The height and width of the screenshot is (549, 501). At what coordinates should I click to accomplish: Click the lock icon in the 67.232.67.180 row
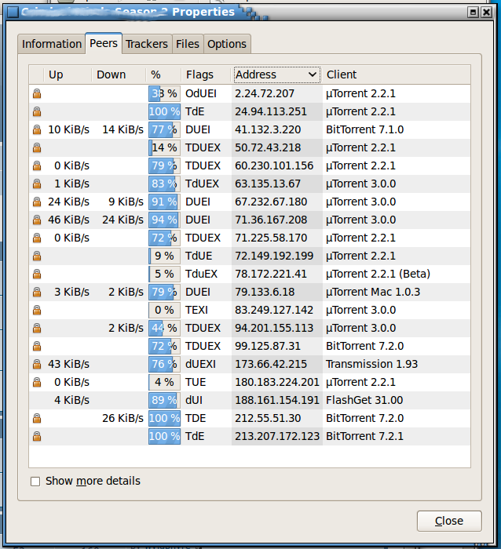point(37,202)
